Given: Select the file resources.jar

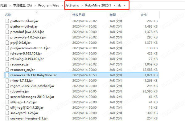Looking at the screenshot, I should 20,64.
